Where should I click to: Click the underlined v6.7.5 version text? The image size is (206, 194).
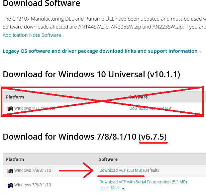(x=153, y=137)
